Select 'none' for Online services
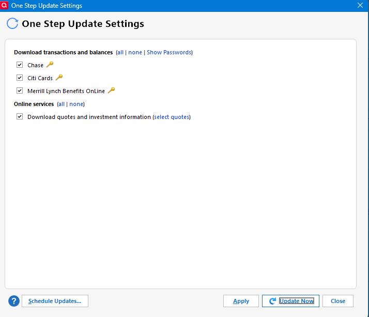This screenshot has height=317, width=369. [76, 104]
